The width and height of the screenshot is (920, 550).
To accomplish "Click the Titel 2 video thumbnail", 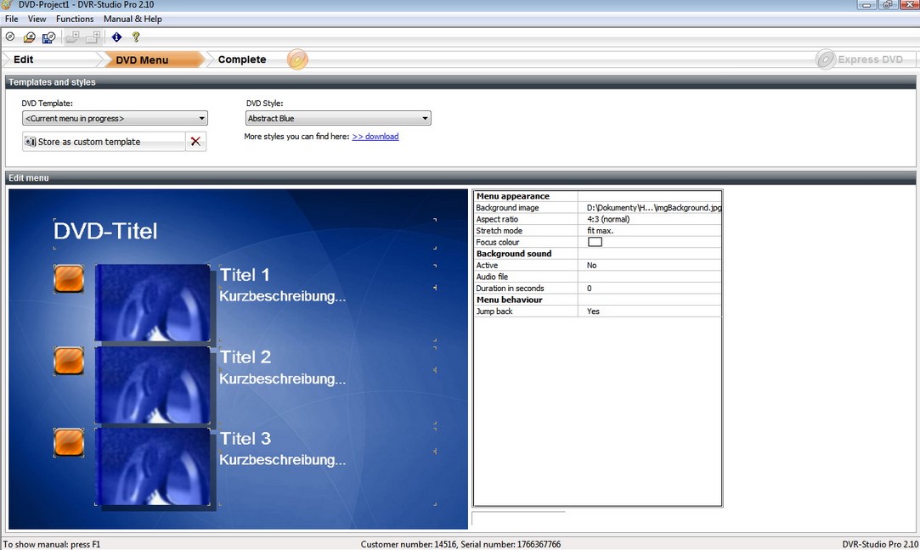I will [153, 384].
